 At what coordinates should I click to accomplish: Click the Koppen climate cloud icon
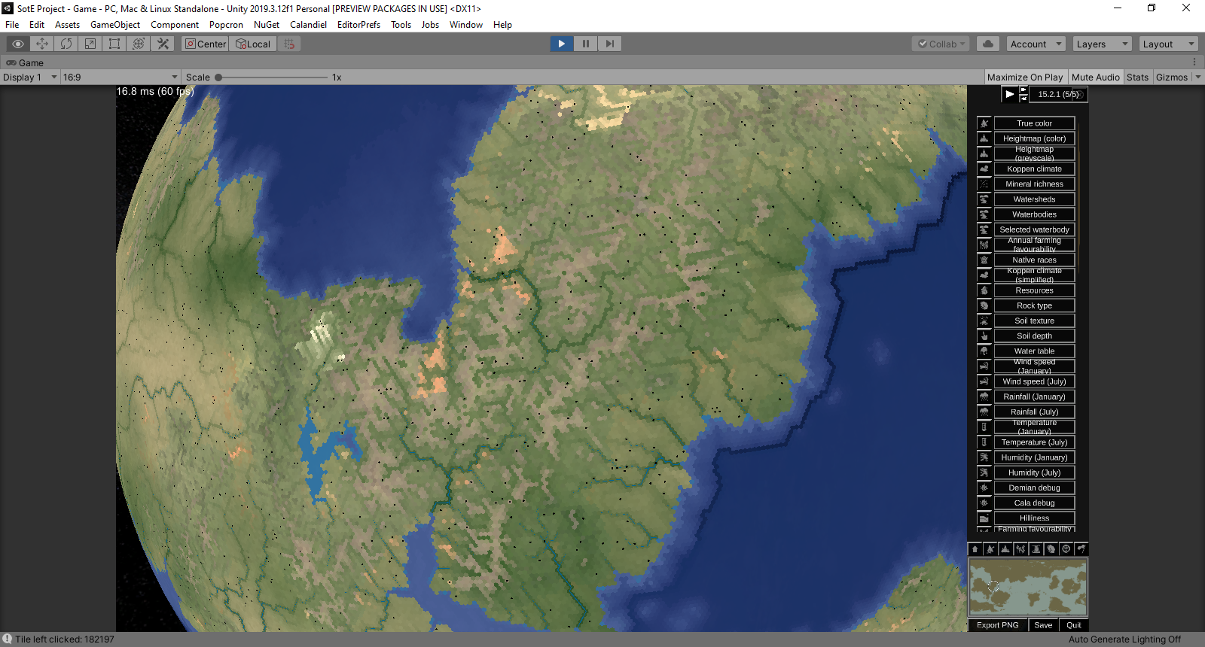coord(984,169)
